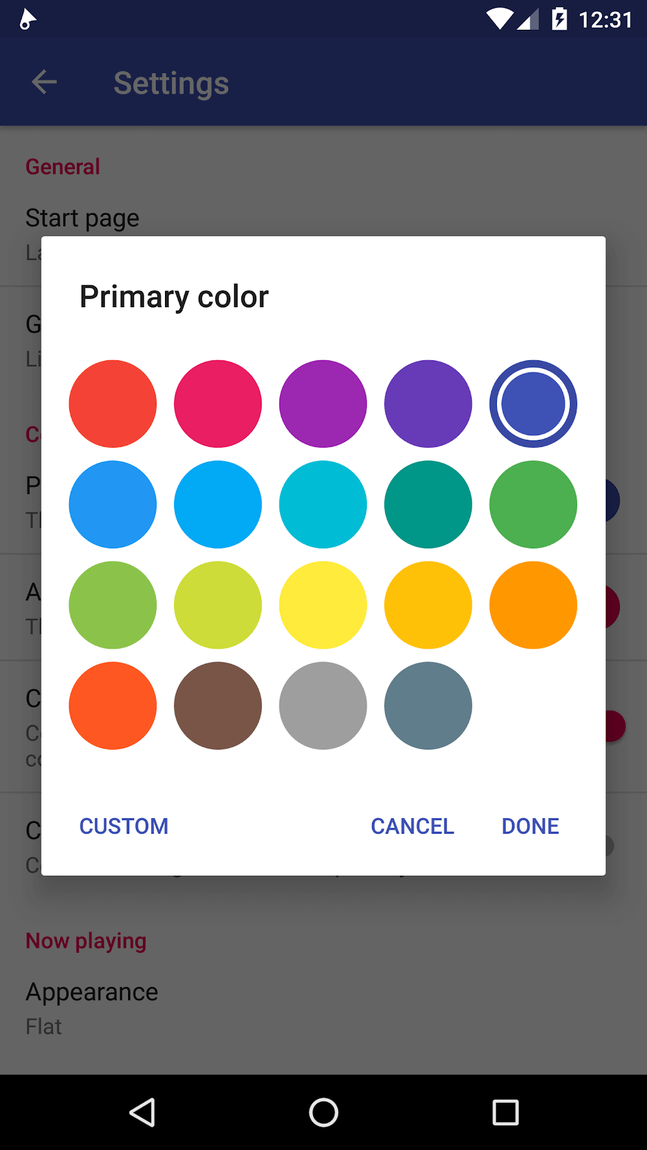647x1150 pixels.
Task: Choose the grey color swatch
Action: coord(323,706)
